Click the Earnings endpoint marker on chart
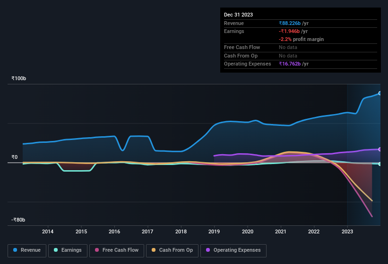 point(379,164)
